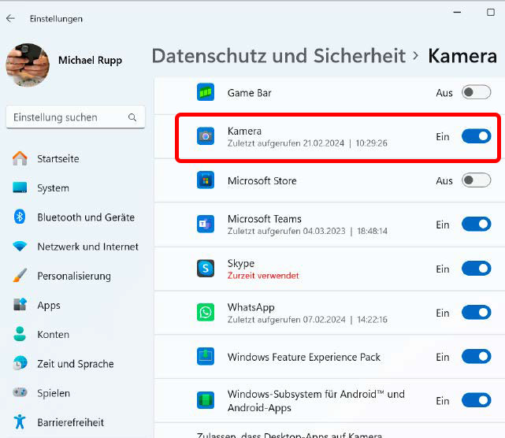This screenshot has width=505, height=438.
Task: Minimize the Einstellungen window
Action: (x=457, y=13)
